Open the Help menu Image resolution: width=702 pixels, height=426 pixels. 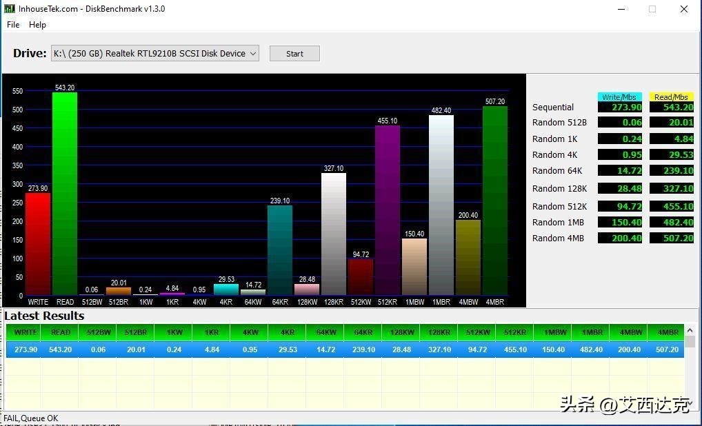point(37,25)
